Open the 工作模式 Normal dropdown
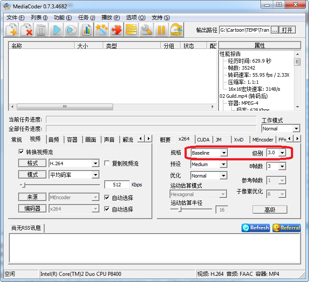This screenshot has width=309, height=282. pyautogui.click(x=296, y=129)
